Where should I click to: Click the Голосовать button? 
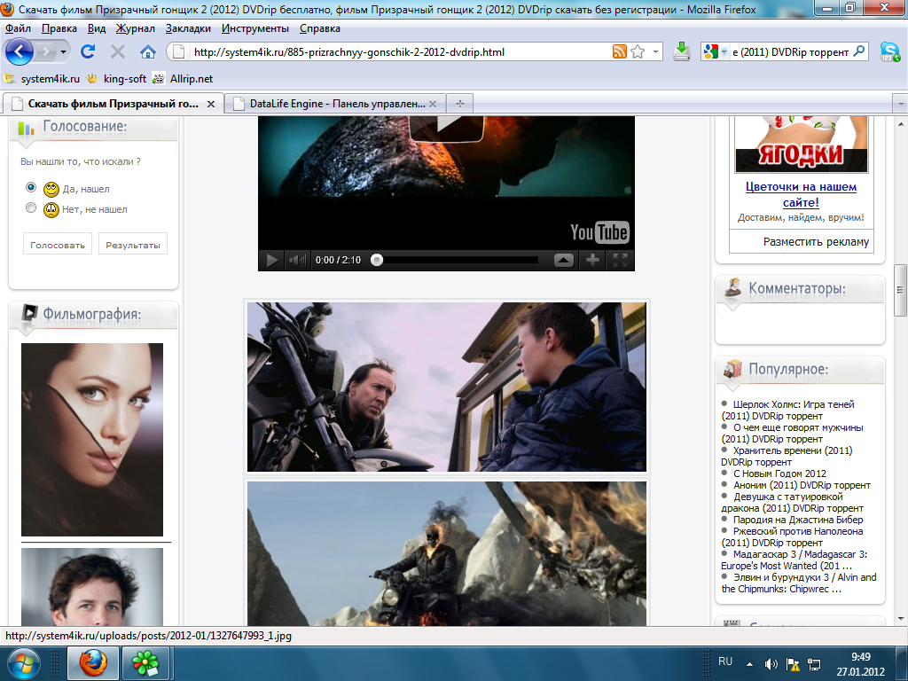tap(58, 245)
